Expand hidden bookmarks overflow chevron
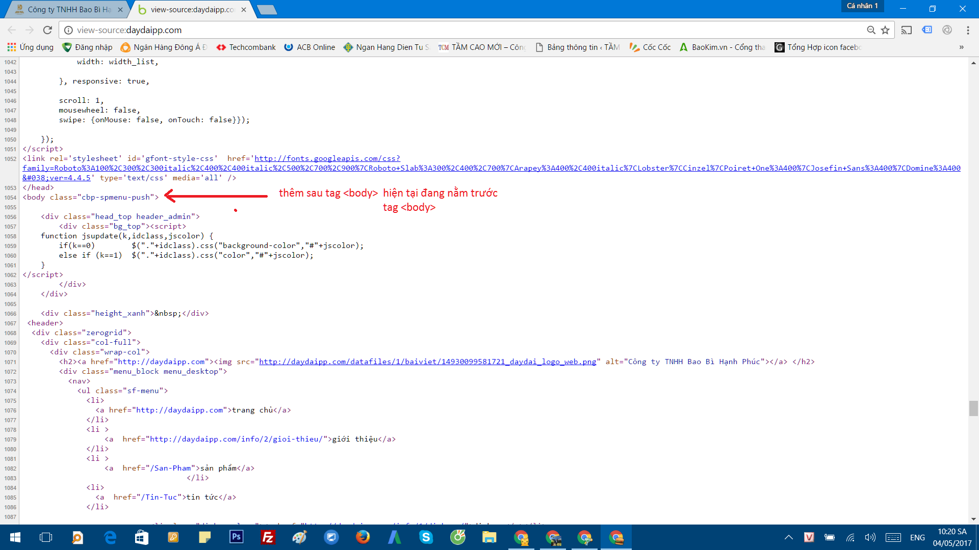Screen dimensions: 979x550 point(961,47)
